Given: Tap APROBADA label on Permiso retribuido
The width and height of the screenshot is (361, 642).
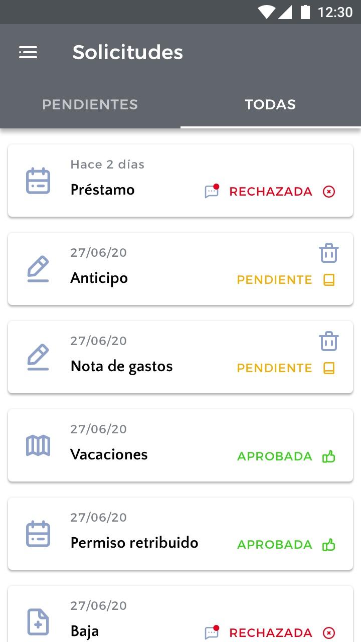Looking at the screenshot, I should [x=275, y=545].
